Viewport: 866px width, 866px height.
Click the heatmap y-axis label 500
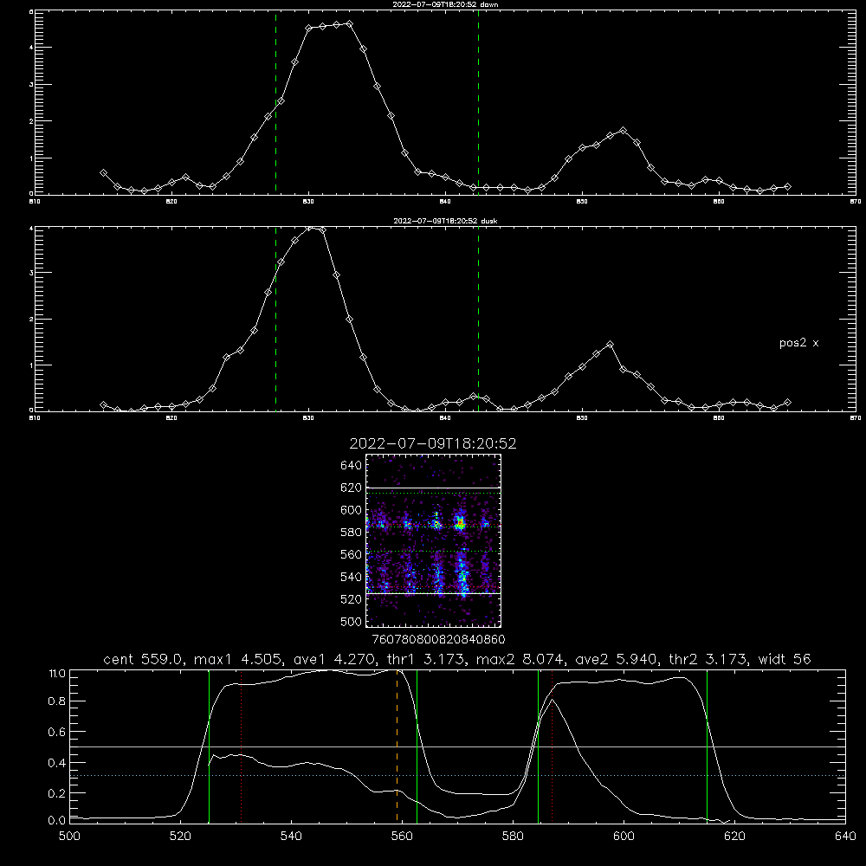click(x=352, y=622)
